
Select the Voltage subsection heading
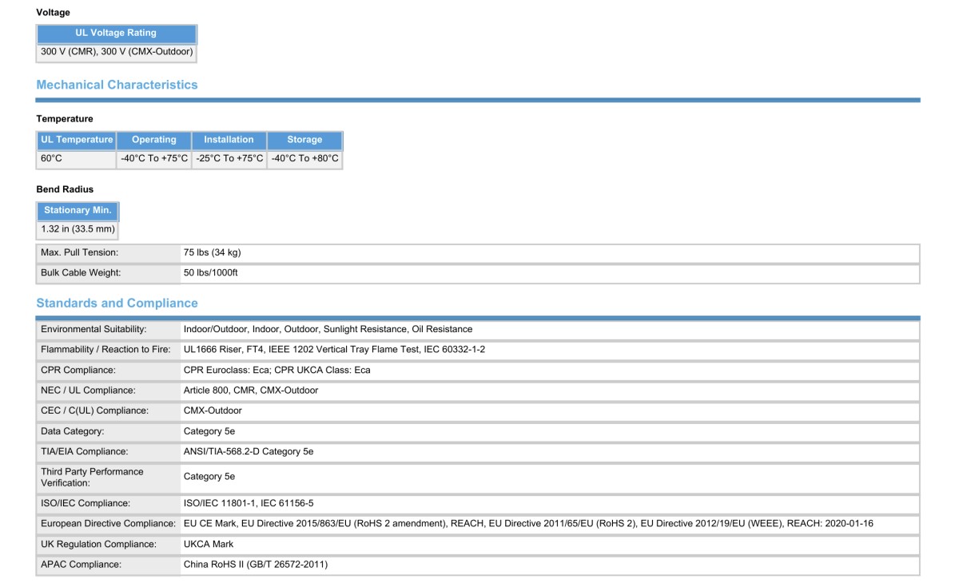click(x=53, y=13)
